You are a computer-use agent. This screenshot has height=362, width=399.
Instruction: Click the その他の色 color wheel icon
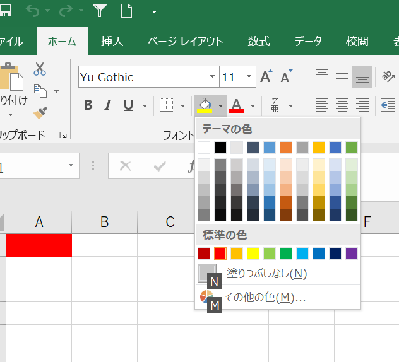(x=206, y=297)
